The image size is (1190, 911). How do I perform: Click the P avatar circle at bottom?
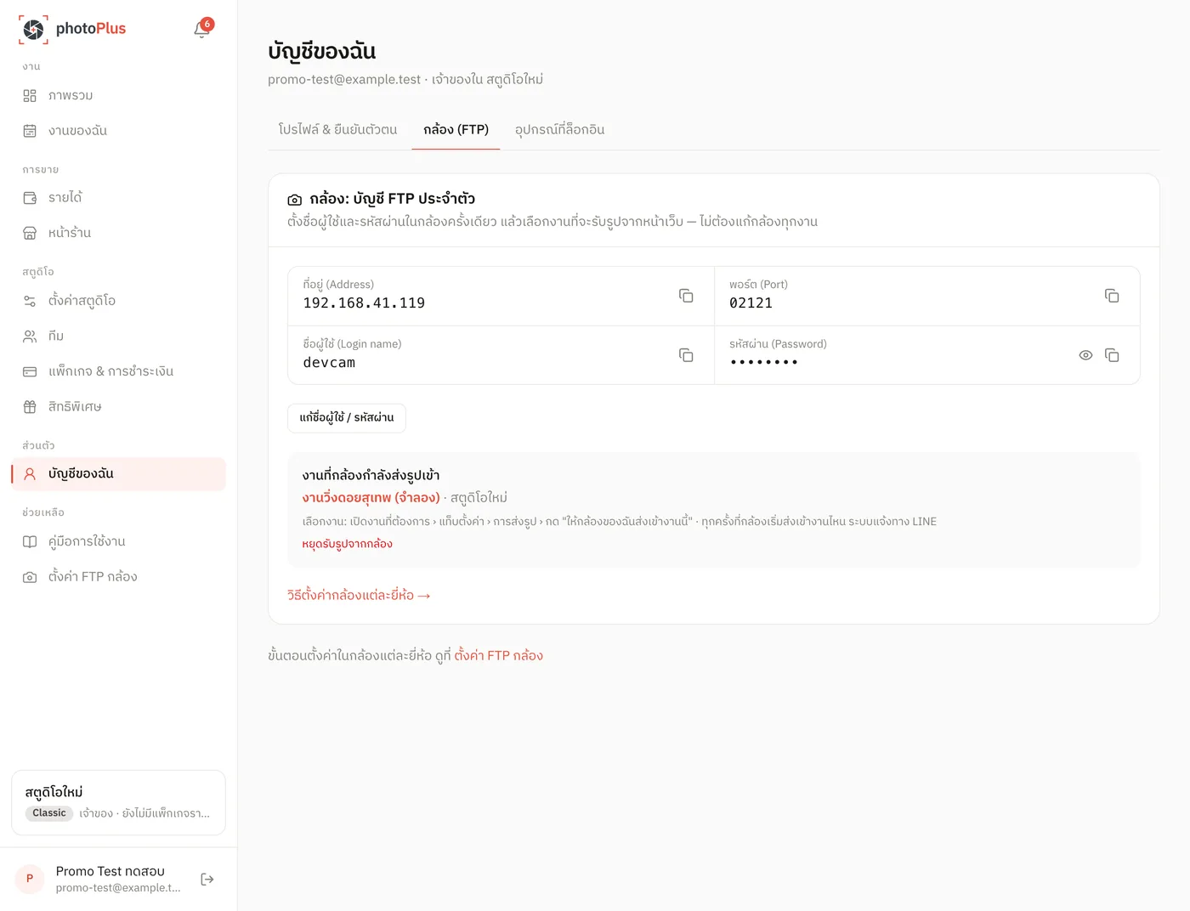pyautogui.click(x=30, y=880)
